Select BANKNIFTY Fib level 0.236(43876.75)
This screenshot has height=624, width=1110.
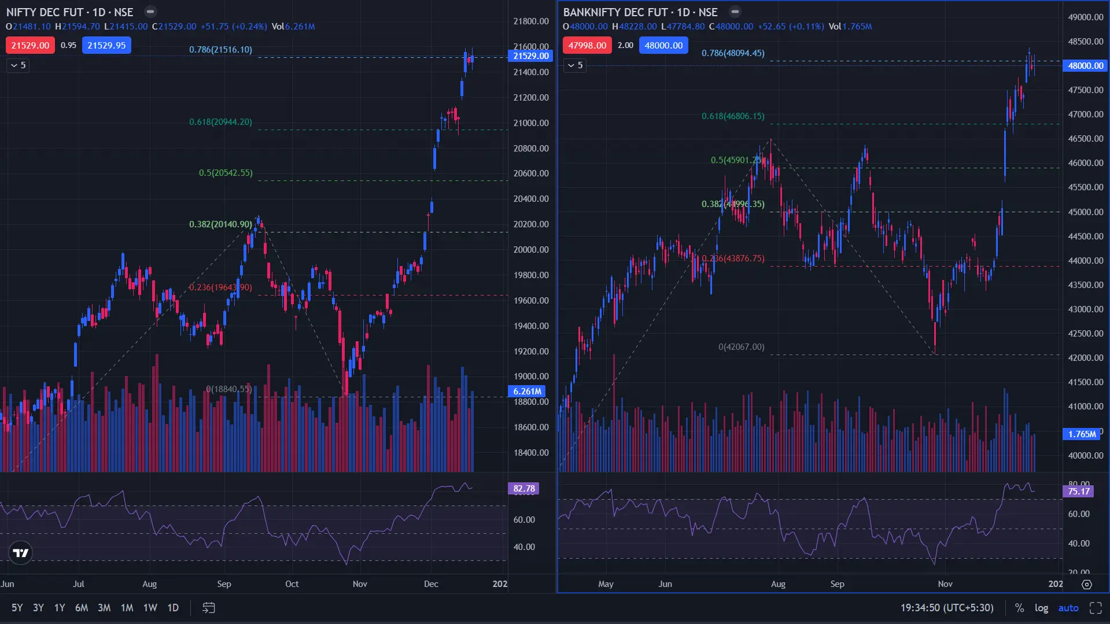click(x=733, y=259)
